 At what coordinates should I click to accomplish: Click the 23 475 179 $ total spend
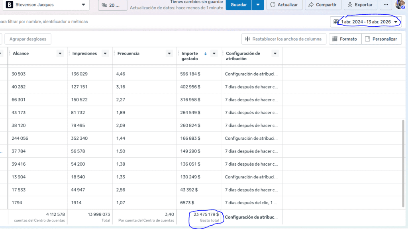[x=206, y=214]
